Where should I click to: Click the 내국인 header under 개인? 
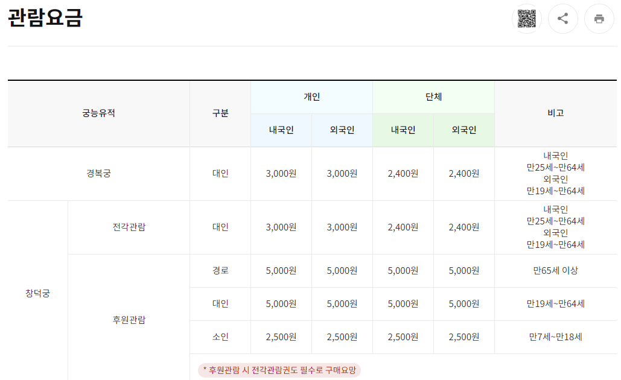(281, 130)
